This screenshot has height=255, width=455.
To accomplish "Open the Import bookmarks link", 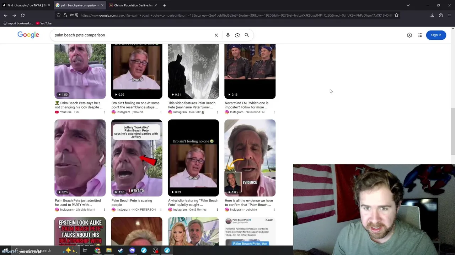I will [18, 23].
